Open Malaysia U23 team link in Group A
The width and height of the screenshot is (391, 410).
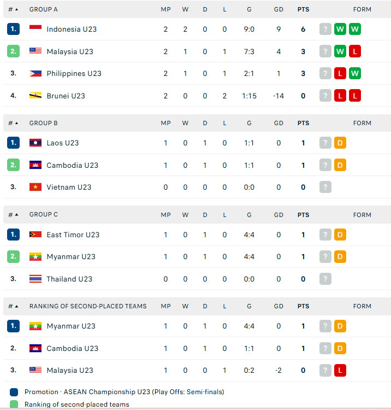coord(70,51)
